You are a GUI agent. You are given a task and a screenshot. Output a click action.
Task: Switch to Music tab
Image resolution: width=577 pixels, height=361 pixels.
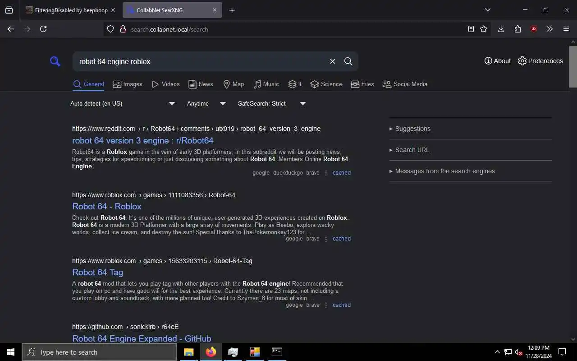[266, 84]
